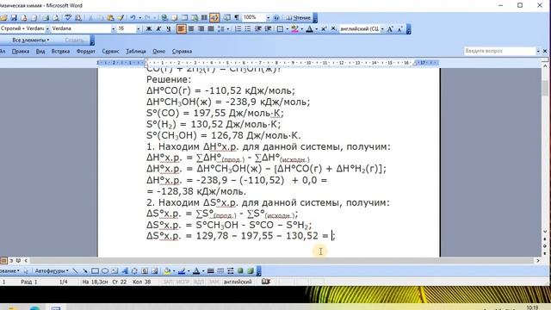Open the language 'английский (США)' dropdown
This screenshot has width=551, height=310.
coord(382,28)
